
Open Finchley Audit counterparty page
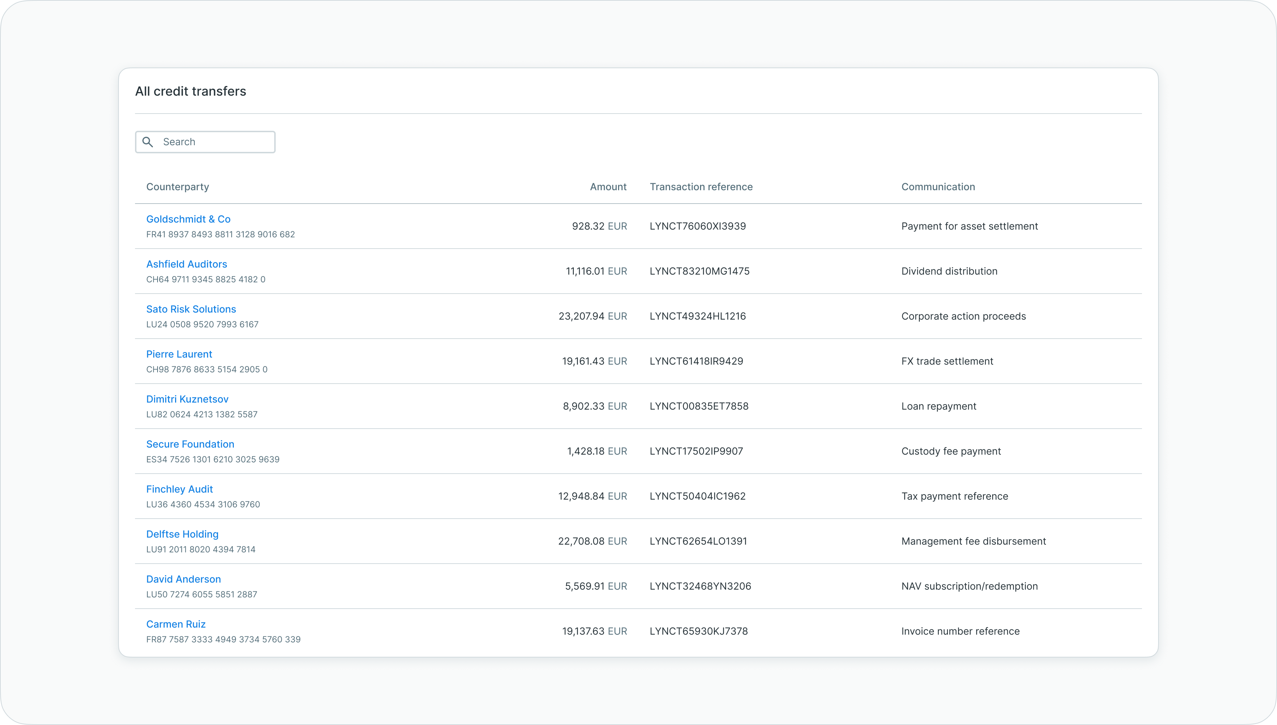(x=179, y=489)
